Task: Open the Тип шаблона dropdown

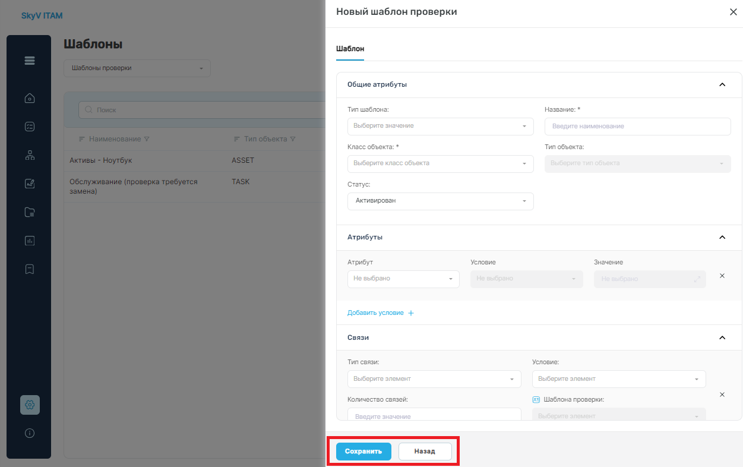Action: pyautogui.click(x=441, y=126)
